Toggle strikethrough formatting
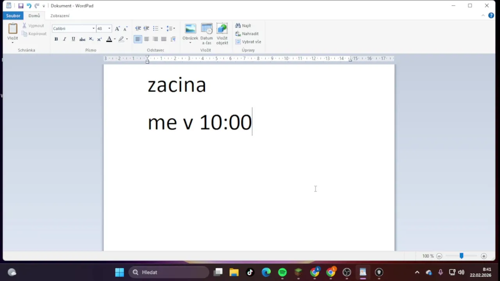 click(x=82, y=39)
